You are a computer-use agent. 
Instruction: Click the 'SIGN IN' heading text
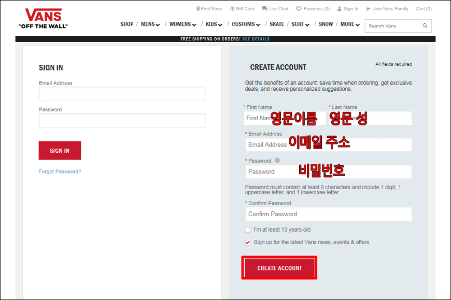[x=51, y=68]
